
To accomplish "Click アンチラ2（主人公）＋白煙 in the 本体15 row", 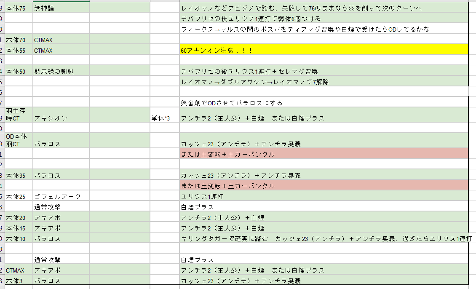I will (324, 227).
